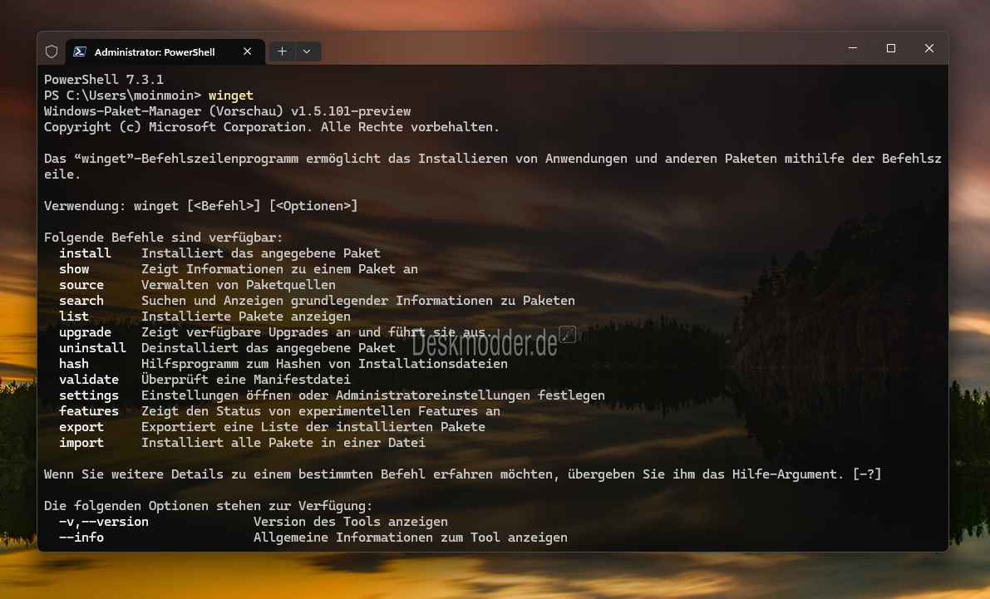Close the terminal window
Screen dimensions: 990x599
[x=928, y=49]
